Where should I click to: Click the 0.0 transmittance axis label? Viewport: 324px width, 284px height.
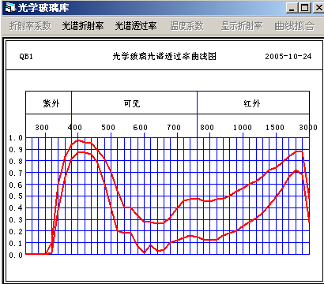(16, 255)
